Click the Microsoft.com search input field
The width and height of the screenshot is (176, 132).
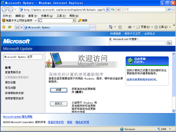tap(137, 43)
